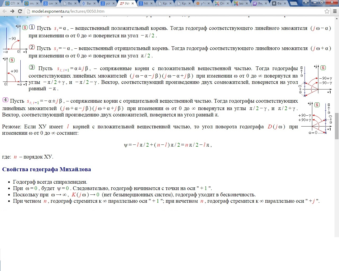Switch to the 'Фа' tab
The height and width of the screenshot is (271, 339).
[279, 3]
